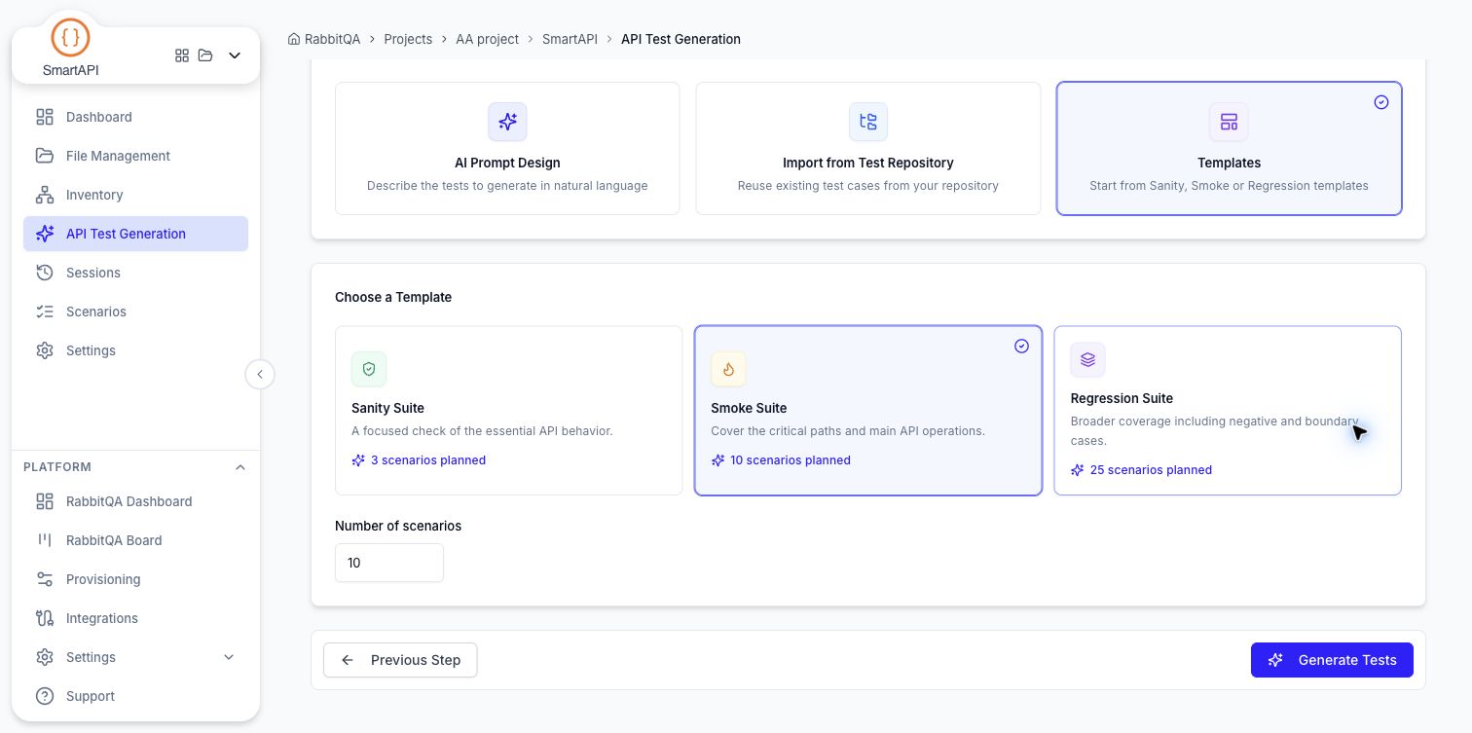Click the folder icon in the SmartAPI header
This screenshot has height=733, width=1472.
click(x=205, y=55)
